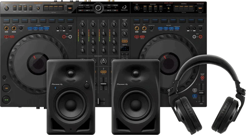Click the Loop In button on left deck

pos(6,28)
